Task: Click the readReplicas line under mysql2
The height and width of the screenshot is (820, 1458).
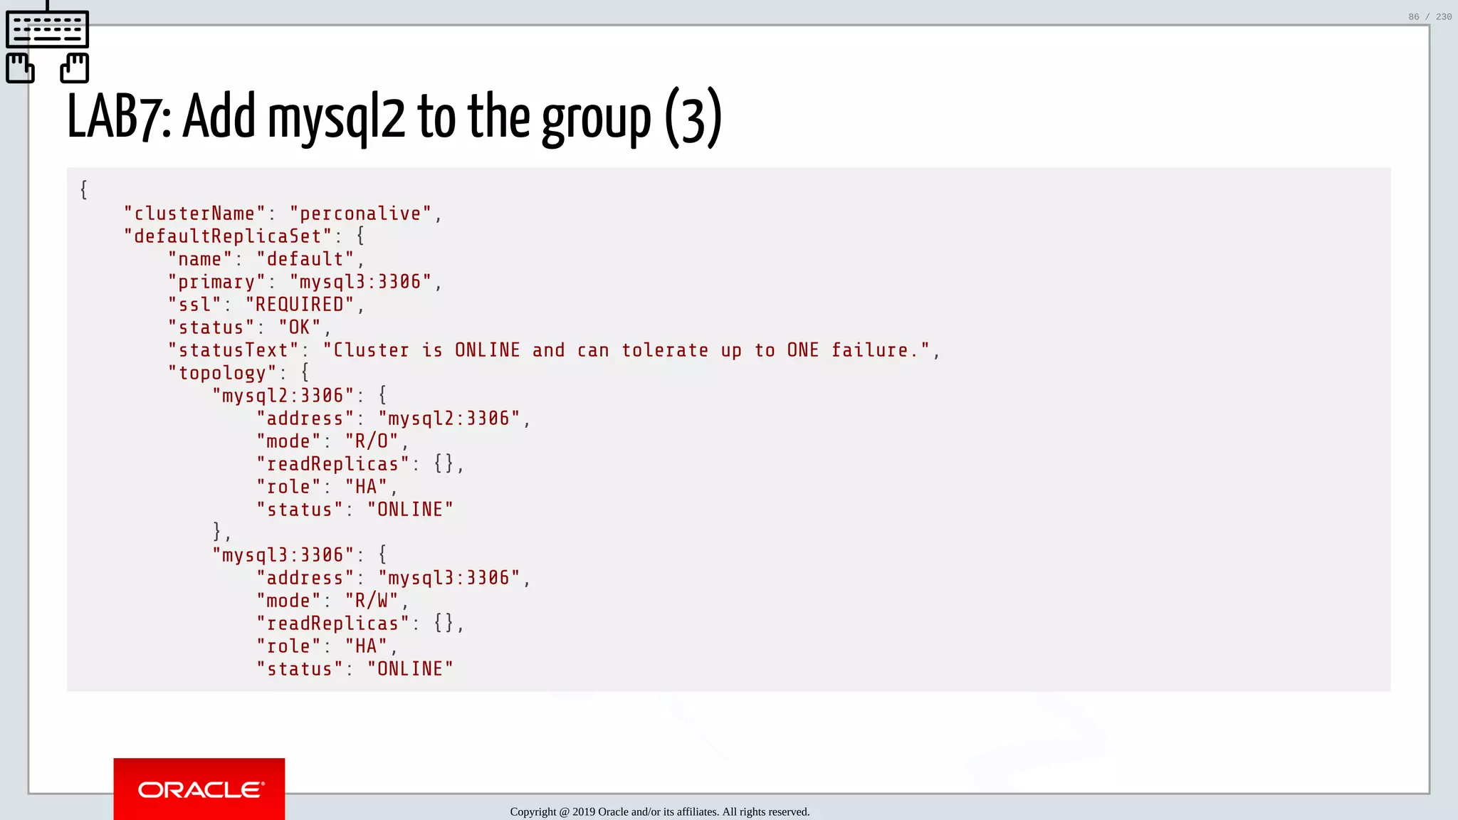Action: click(360, 464)
